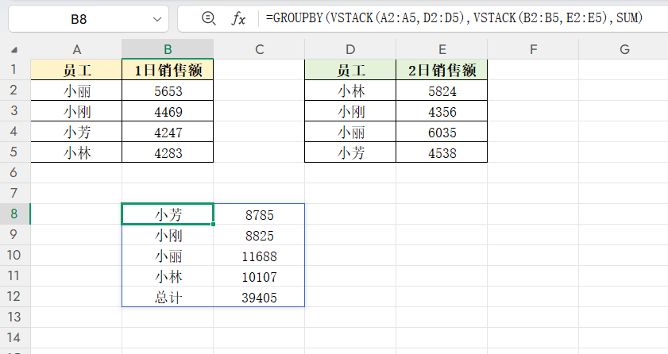Select row 8 header

click(x=14, y=214)
